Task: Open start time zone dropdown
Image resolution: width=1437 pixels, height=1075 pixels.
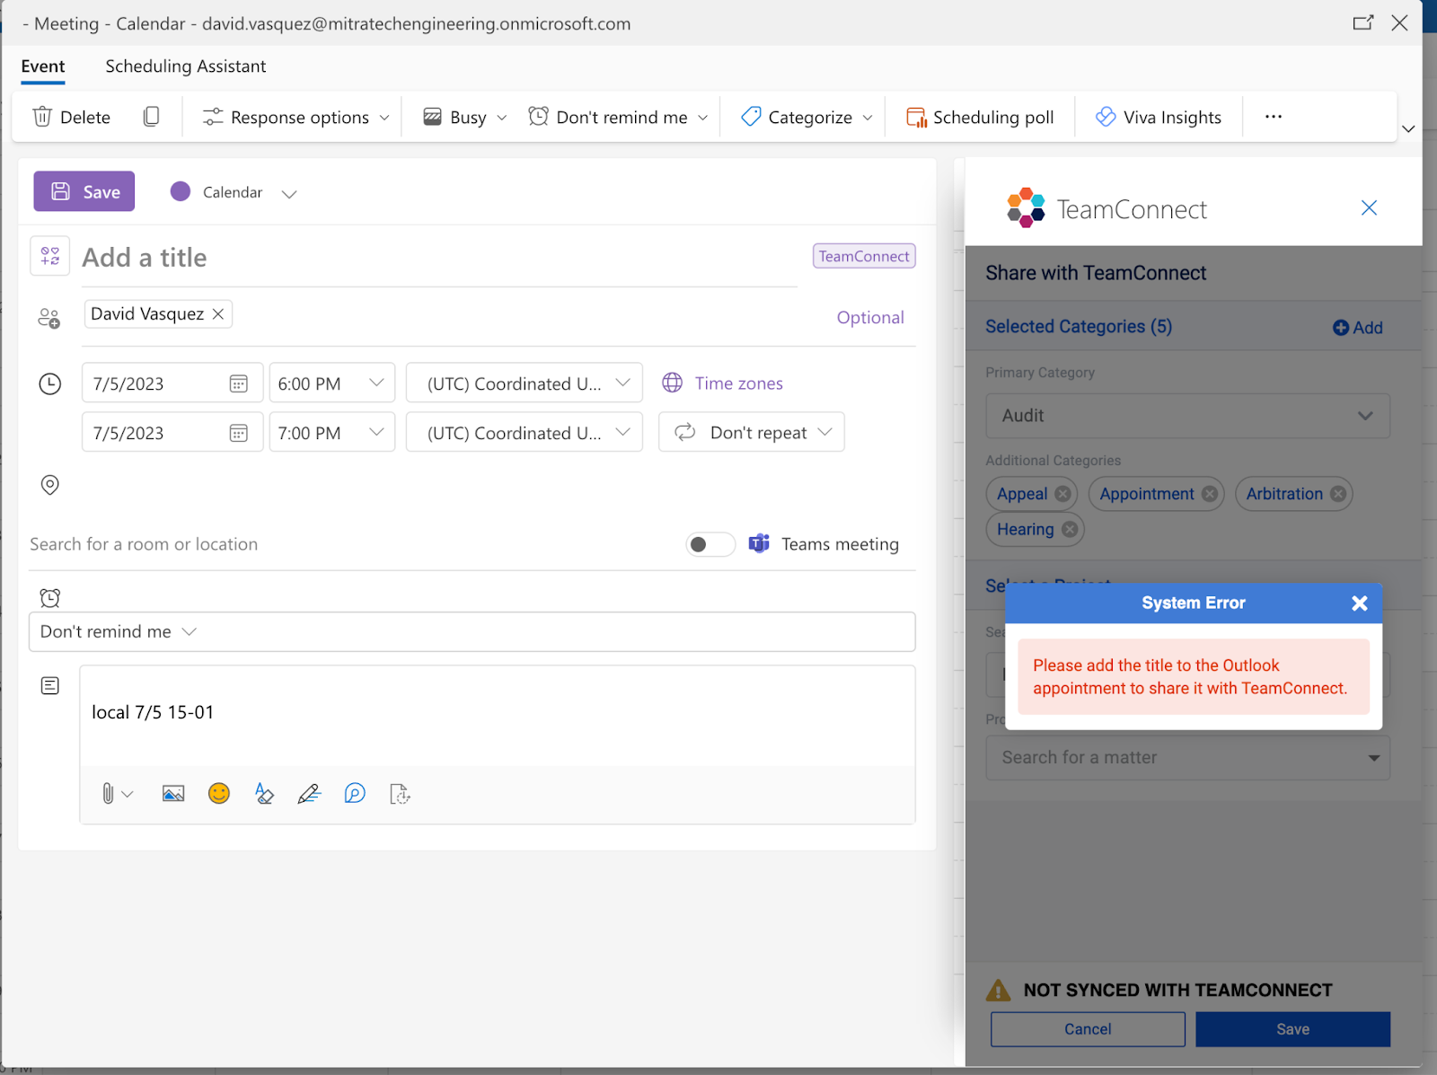Action: [525, 383]
